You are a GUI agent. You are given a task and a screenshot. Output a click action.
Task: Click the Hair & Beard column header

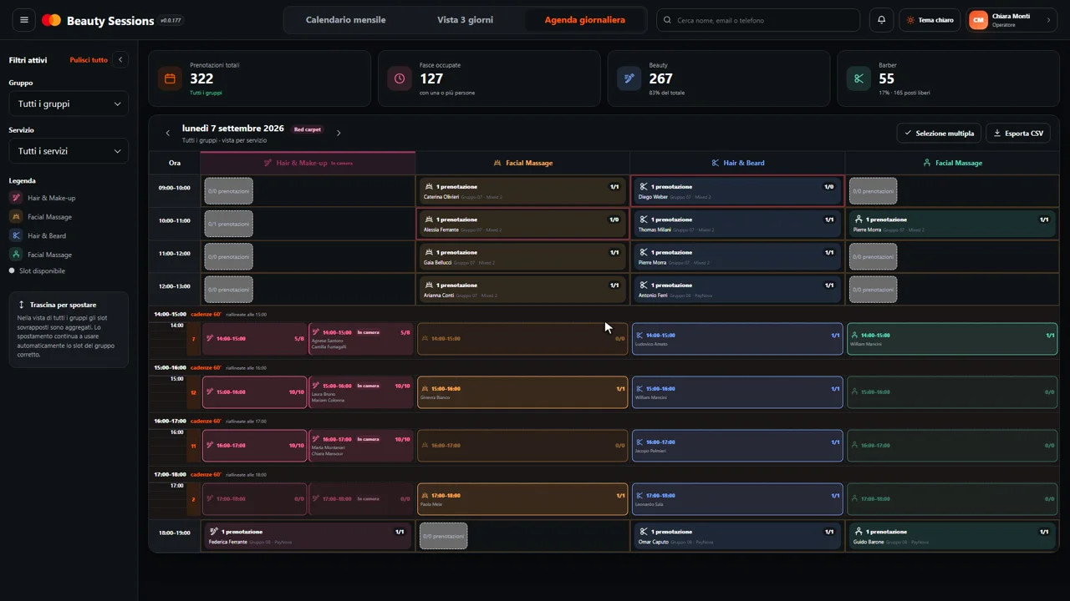pyautogui.click(x=738, y=163)
